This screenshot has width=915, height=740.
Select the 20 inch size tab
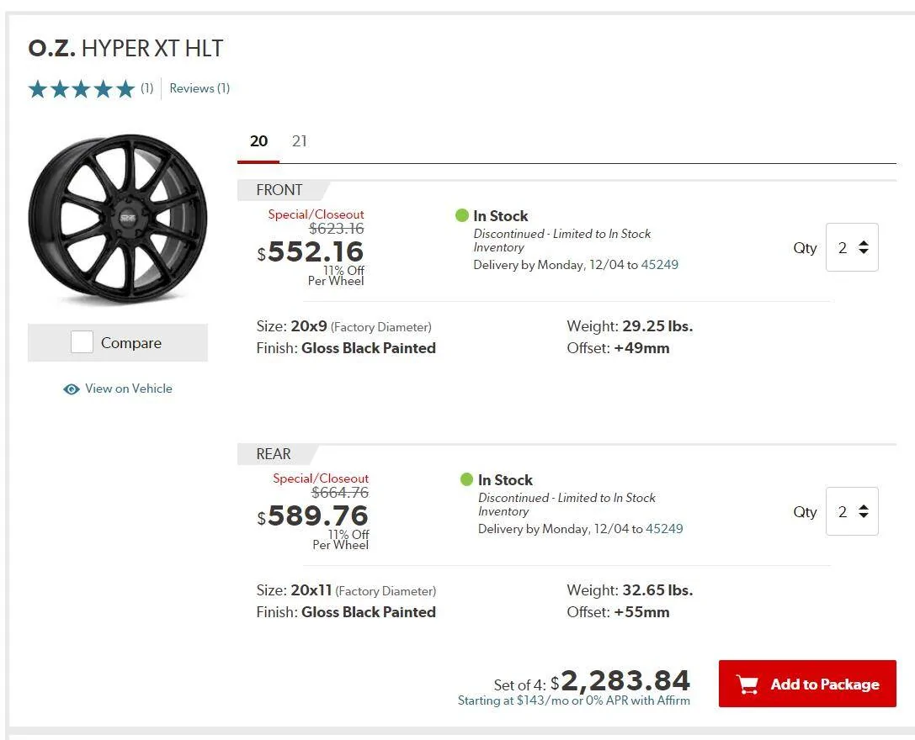258,141
